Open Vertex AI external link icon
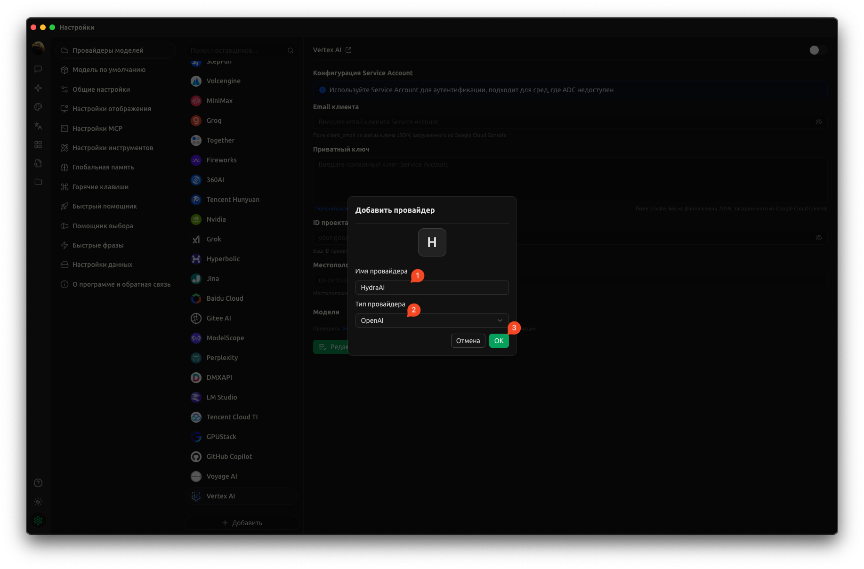Screen dimensions: 864x569 click(348, 50)
